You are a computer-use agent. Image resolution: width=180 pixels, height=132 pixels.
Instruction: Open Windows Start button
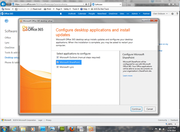[x=4, y=129]
